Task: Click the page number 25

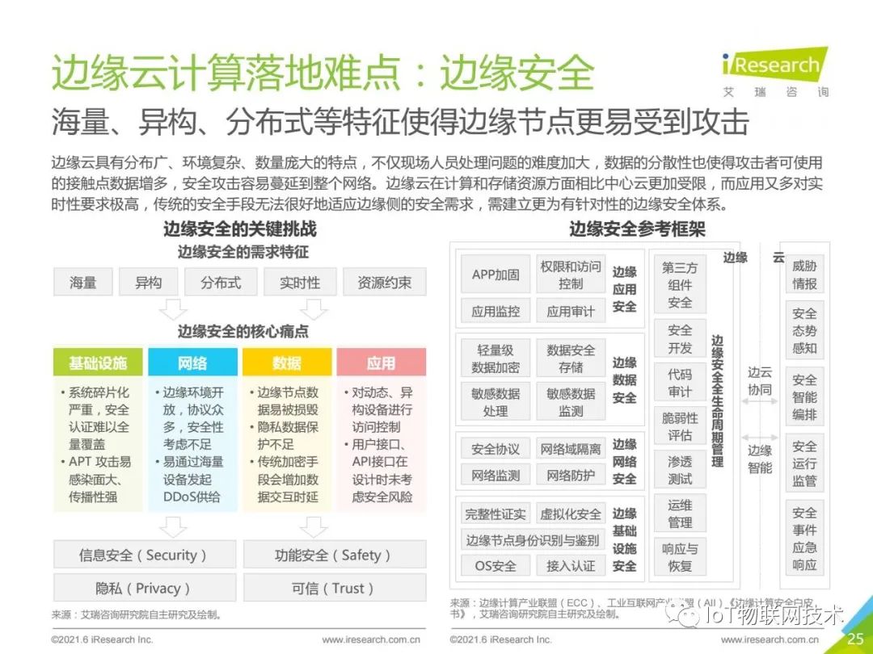Action: coord(855,639)
